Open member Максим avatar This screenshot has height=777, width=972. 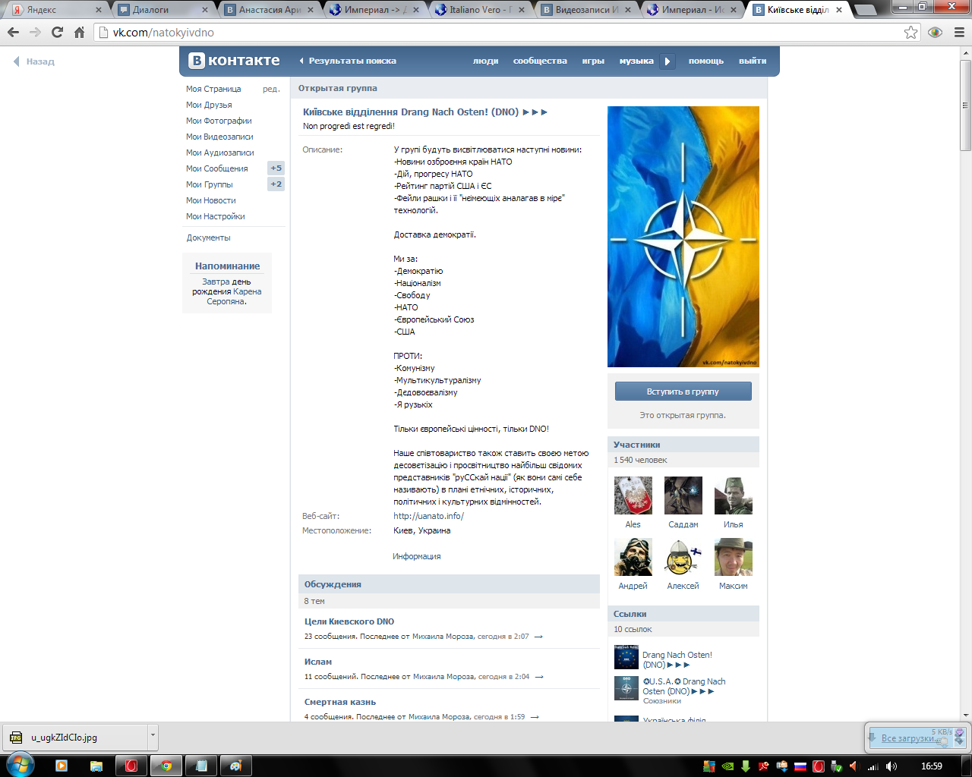(734, 557)
